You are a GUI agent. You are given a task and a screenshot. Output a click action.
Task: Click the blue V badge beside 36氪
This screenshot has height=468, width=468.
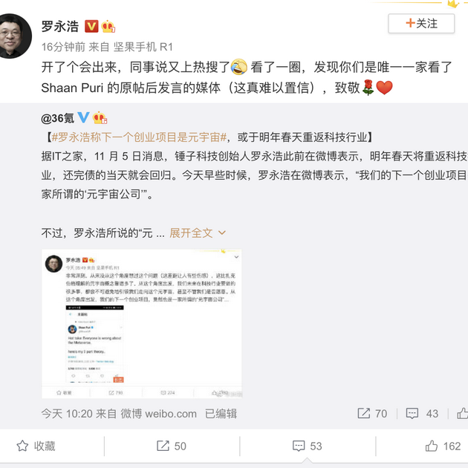[83, 117]
